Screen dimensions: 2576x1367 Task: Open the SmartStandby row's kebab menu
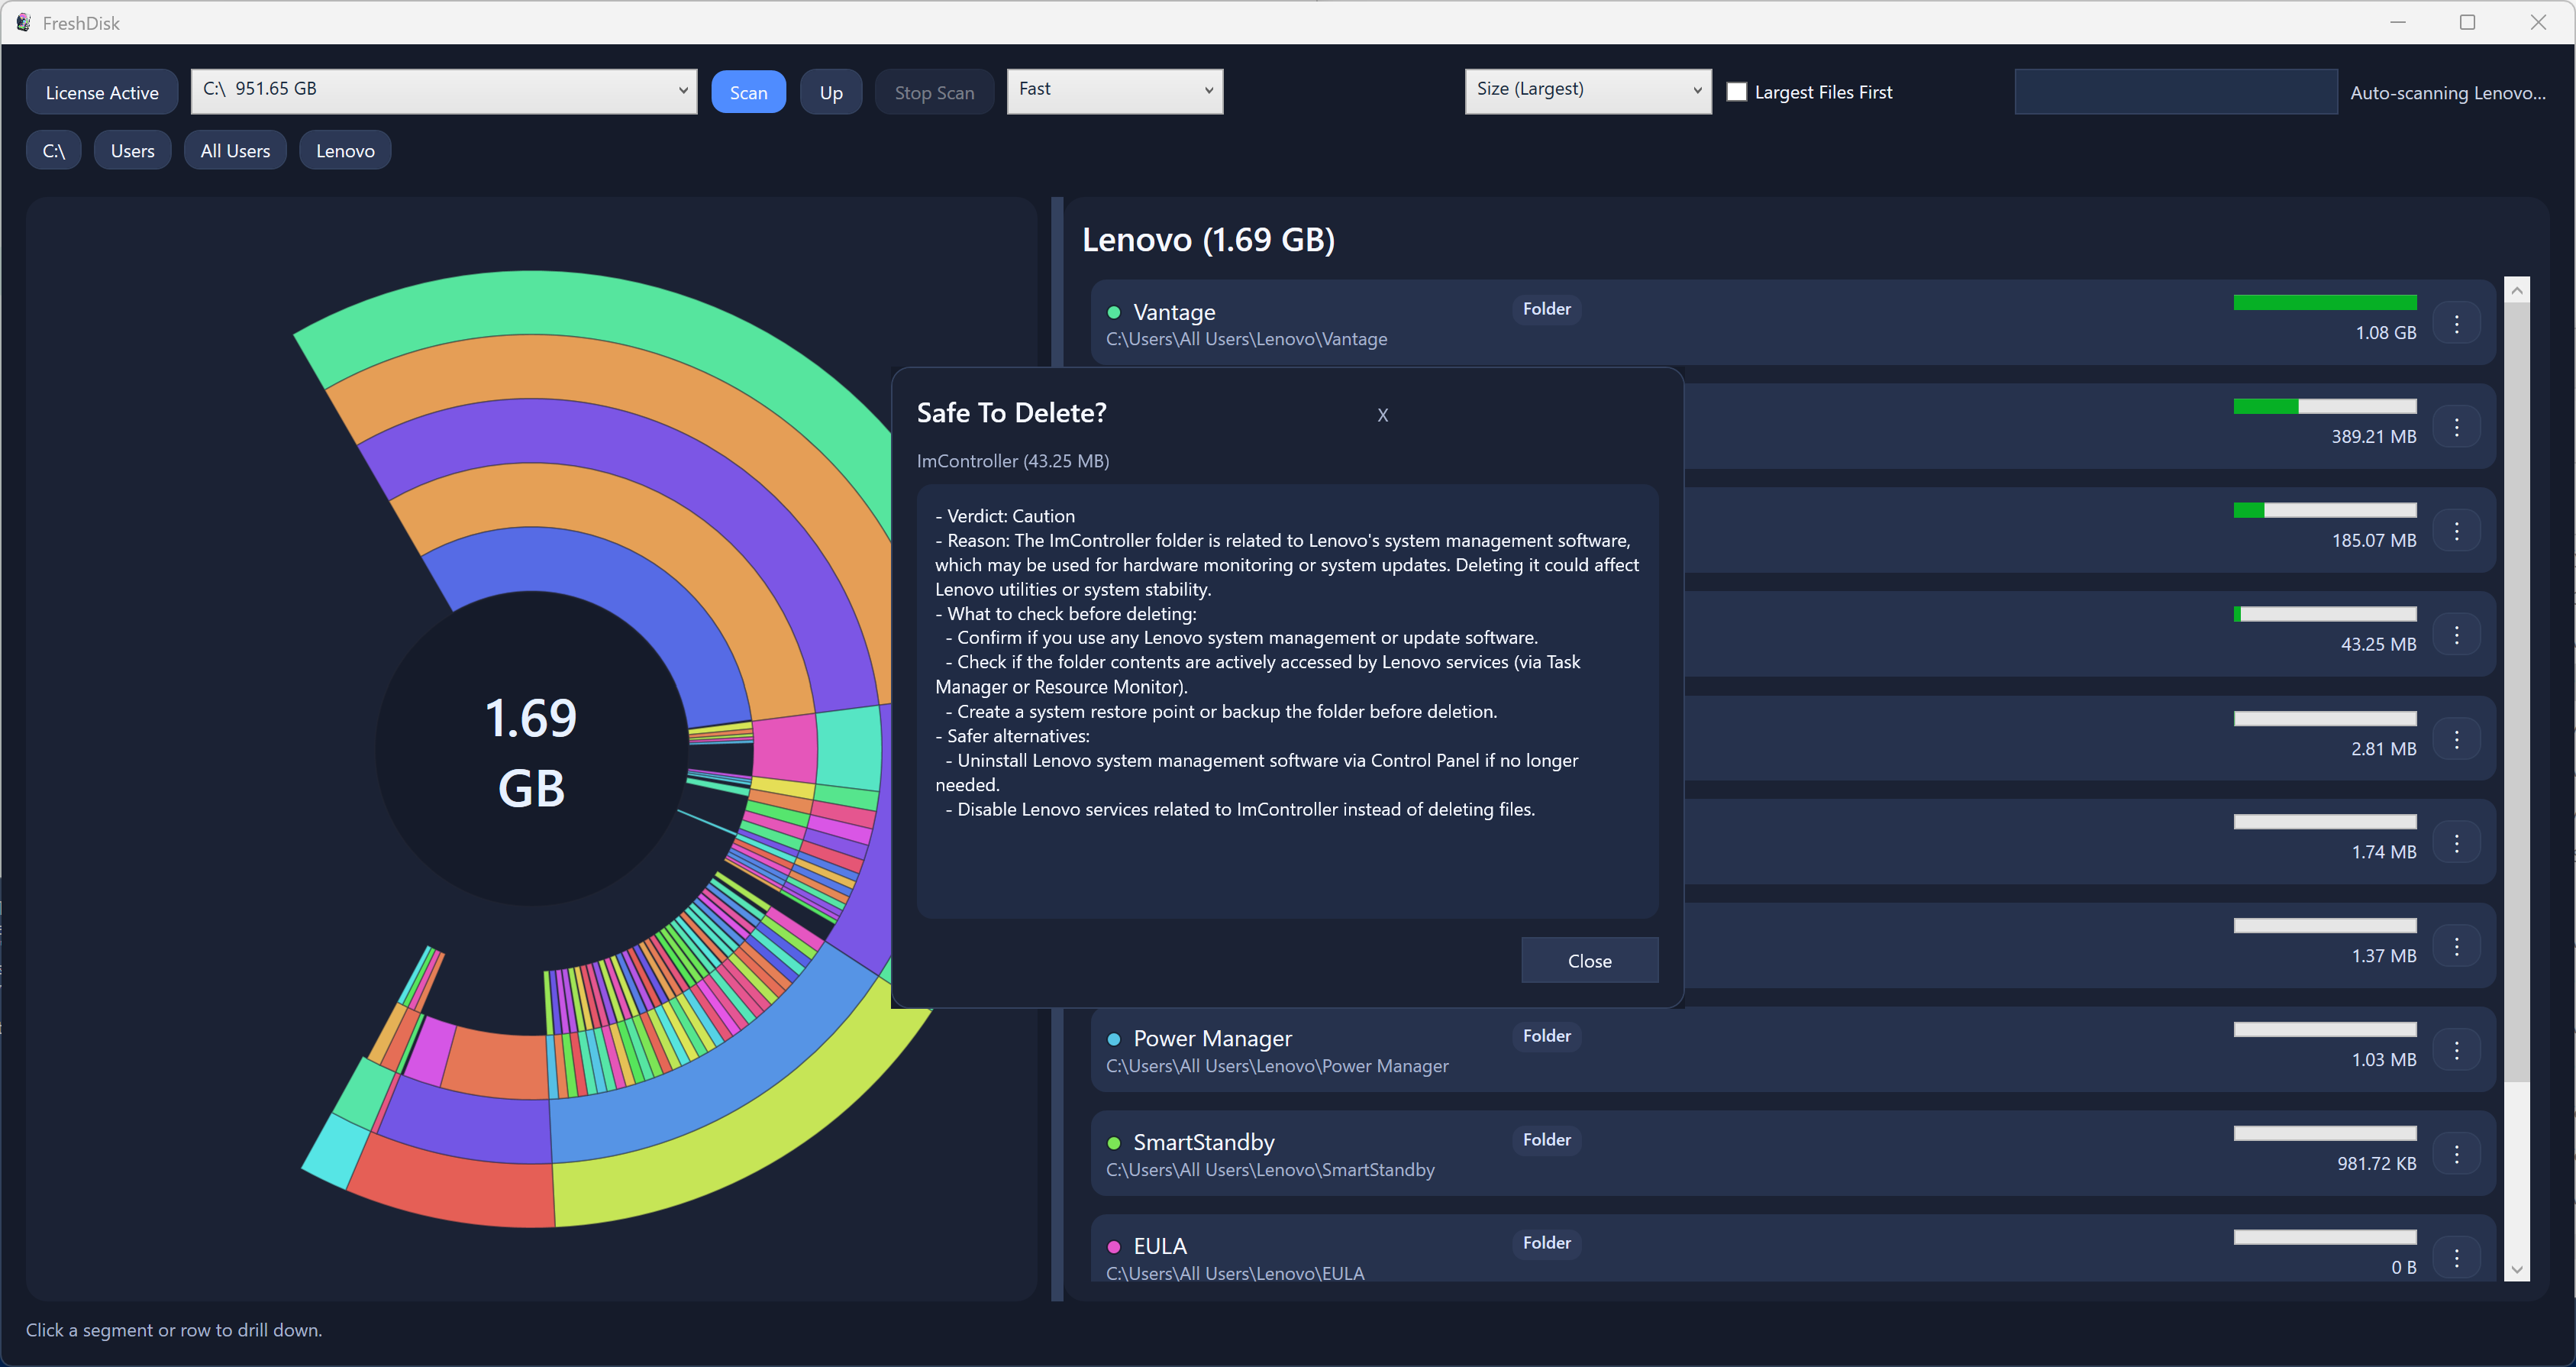tap(2459, 1153)
